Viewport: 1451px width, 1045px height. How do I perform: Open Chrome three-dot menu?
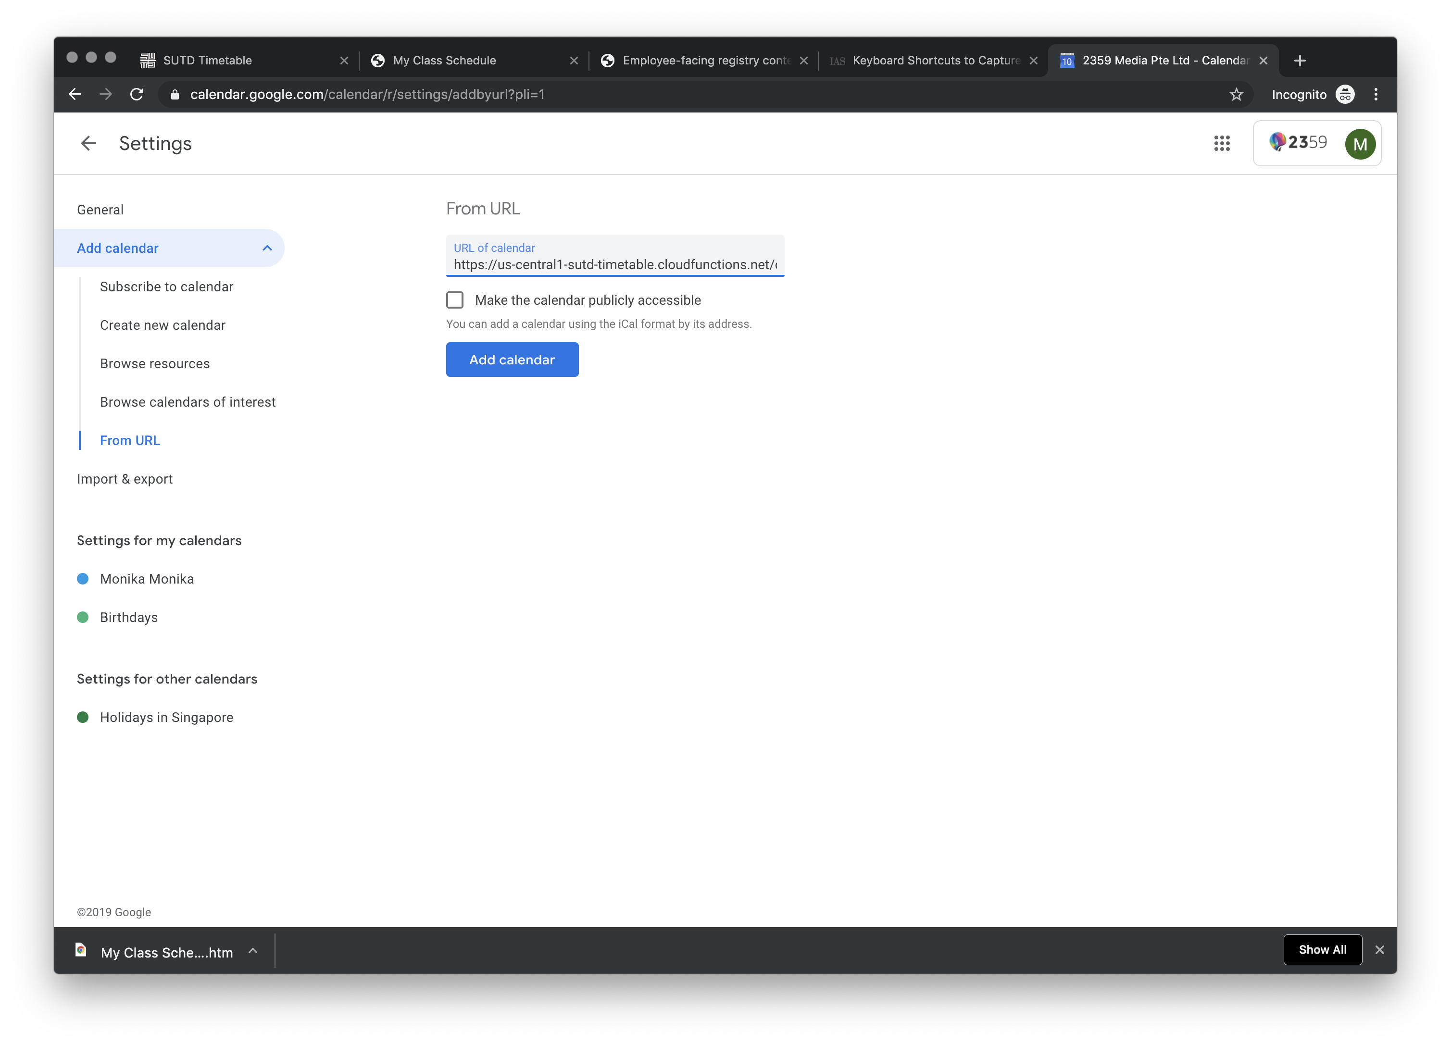tap(1376, 95)
